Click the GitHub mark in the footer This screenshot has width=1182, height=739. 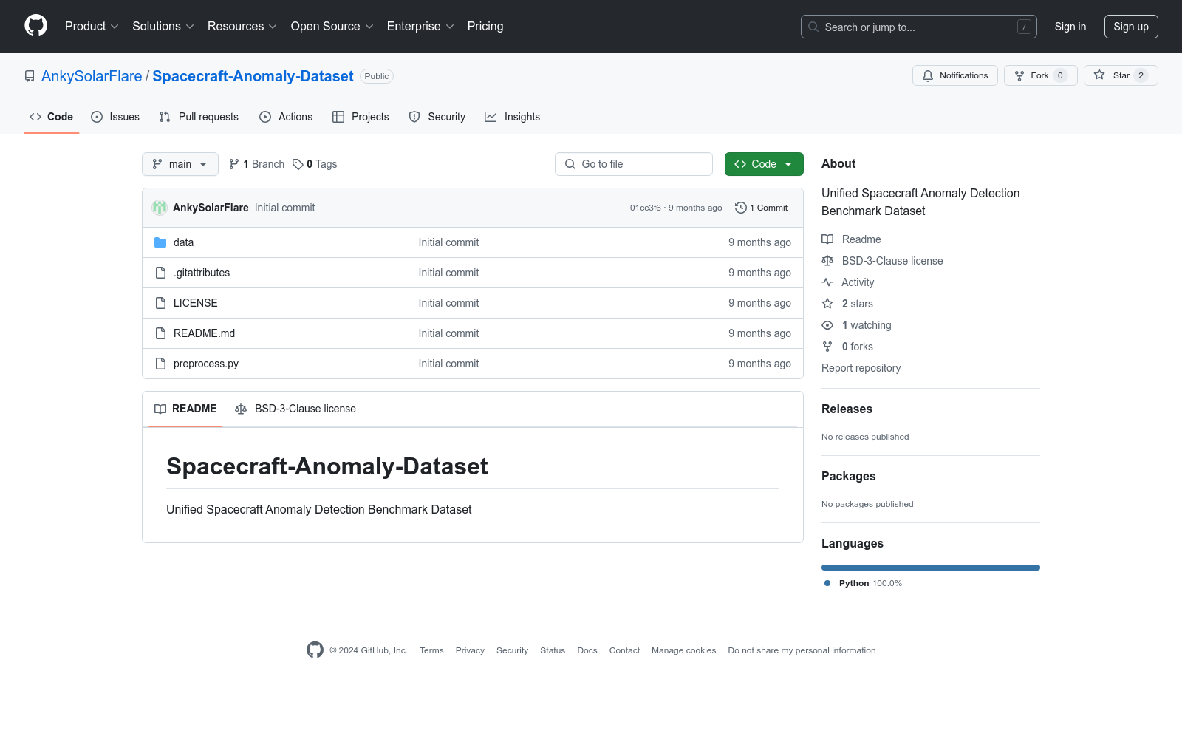click(315, 650)
